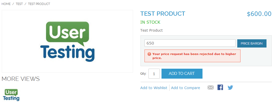Image resolution: width=275 pixels, height=103 pixels.
Task: Share product on Twitter
Action: tap(230, 88)
